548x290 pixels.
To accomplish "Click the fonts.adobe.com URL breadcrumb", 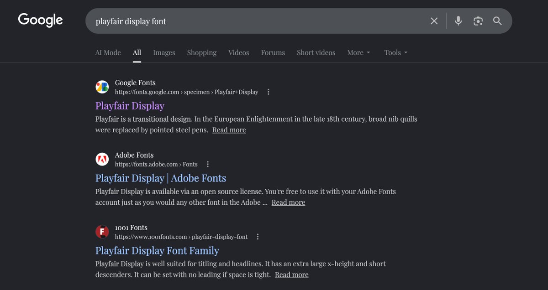I will pyautogui.click(x=156, y=164).
